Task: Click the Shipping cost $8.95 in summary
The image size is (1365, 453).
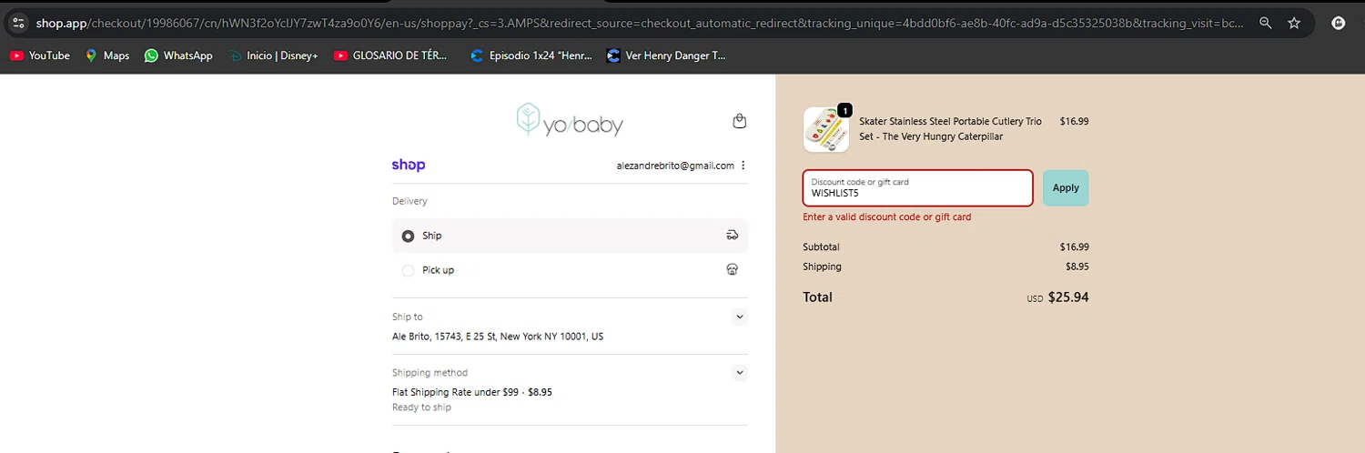Action: 1077,267
